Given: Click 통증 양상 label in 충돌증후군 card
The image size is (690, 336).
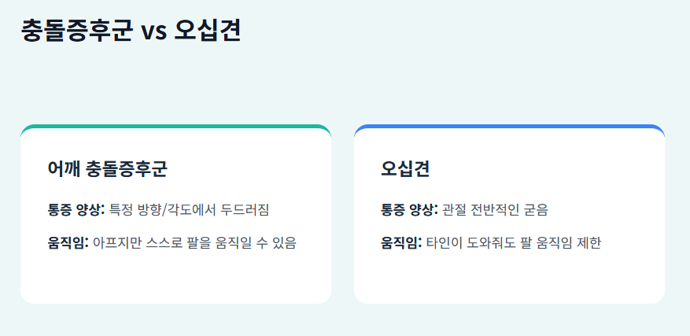Looking at the screenshot, I should 76,209.
